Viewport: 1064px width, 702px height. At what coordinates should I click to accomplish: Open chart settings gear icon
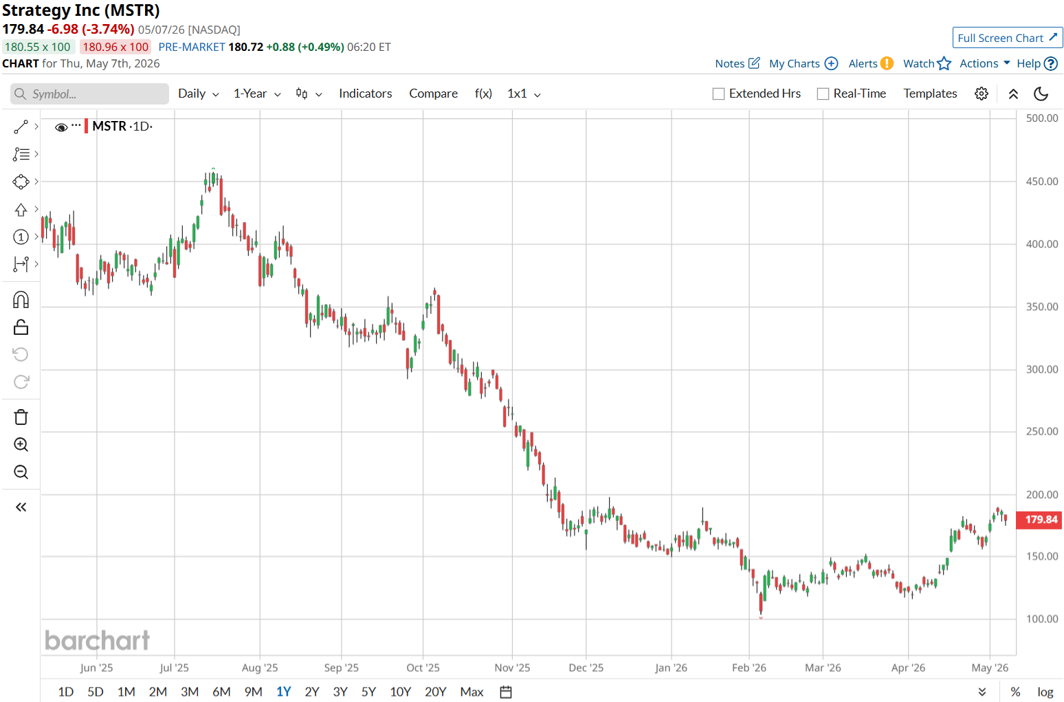tap(982, 94)
